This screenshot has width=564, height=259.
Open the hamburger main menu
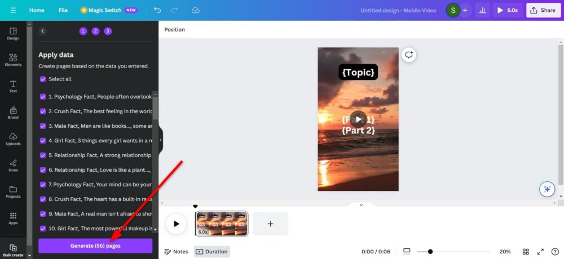click(x=14, y=10)
